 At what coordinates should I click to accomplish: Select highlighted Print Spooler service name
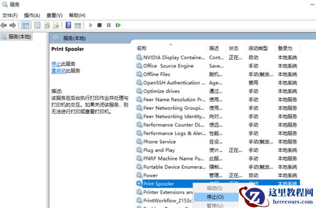click(159, 184)
